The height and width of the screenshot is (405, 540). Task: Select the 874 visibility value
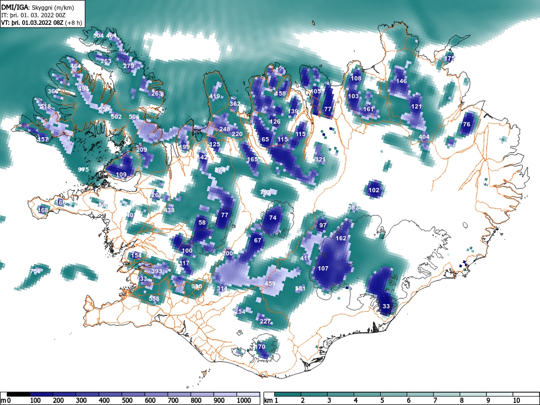(220, 170)
